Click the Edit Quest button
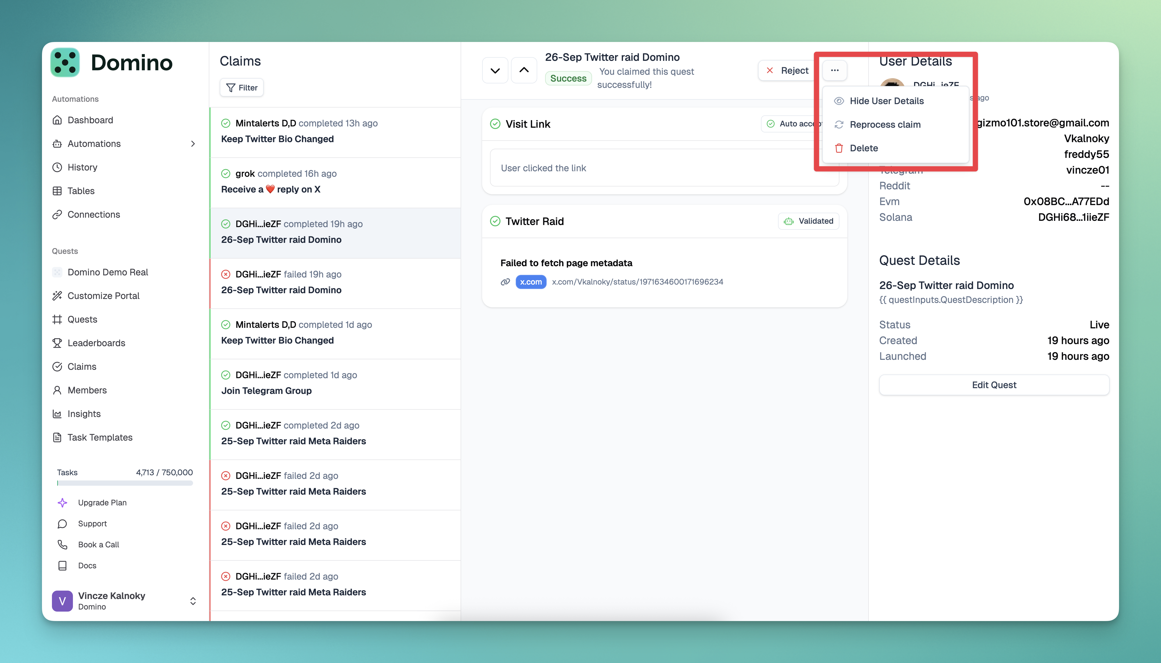Viewport: 1161px width, 663px height. 994,385
